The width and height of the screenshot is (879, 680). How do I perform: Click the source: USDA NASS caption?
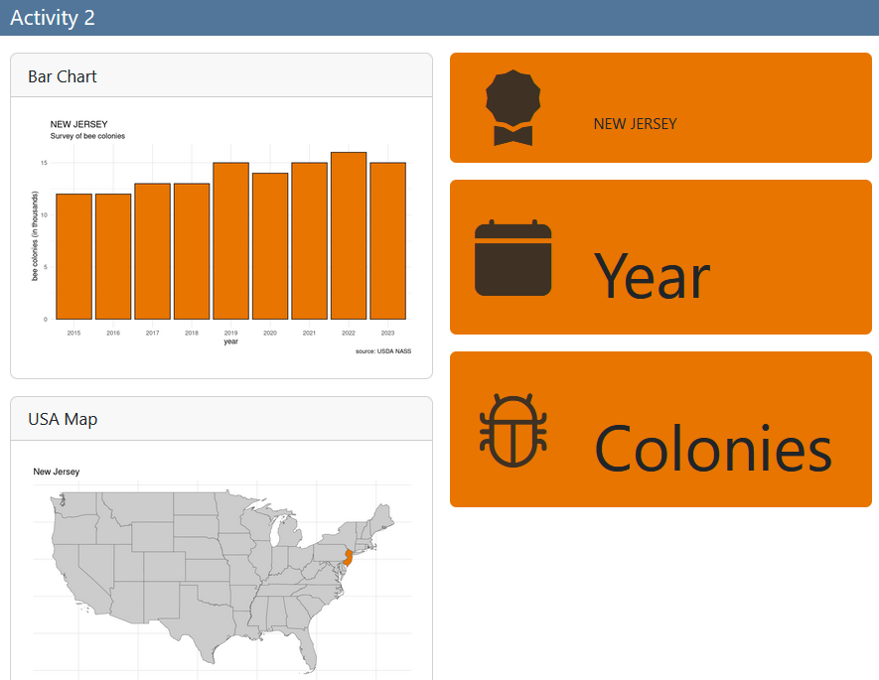coord(382,351)
